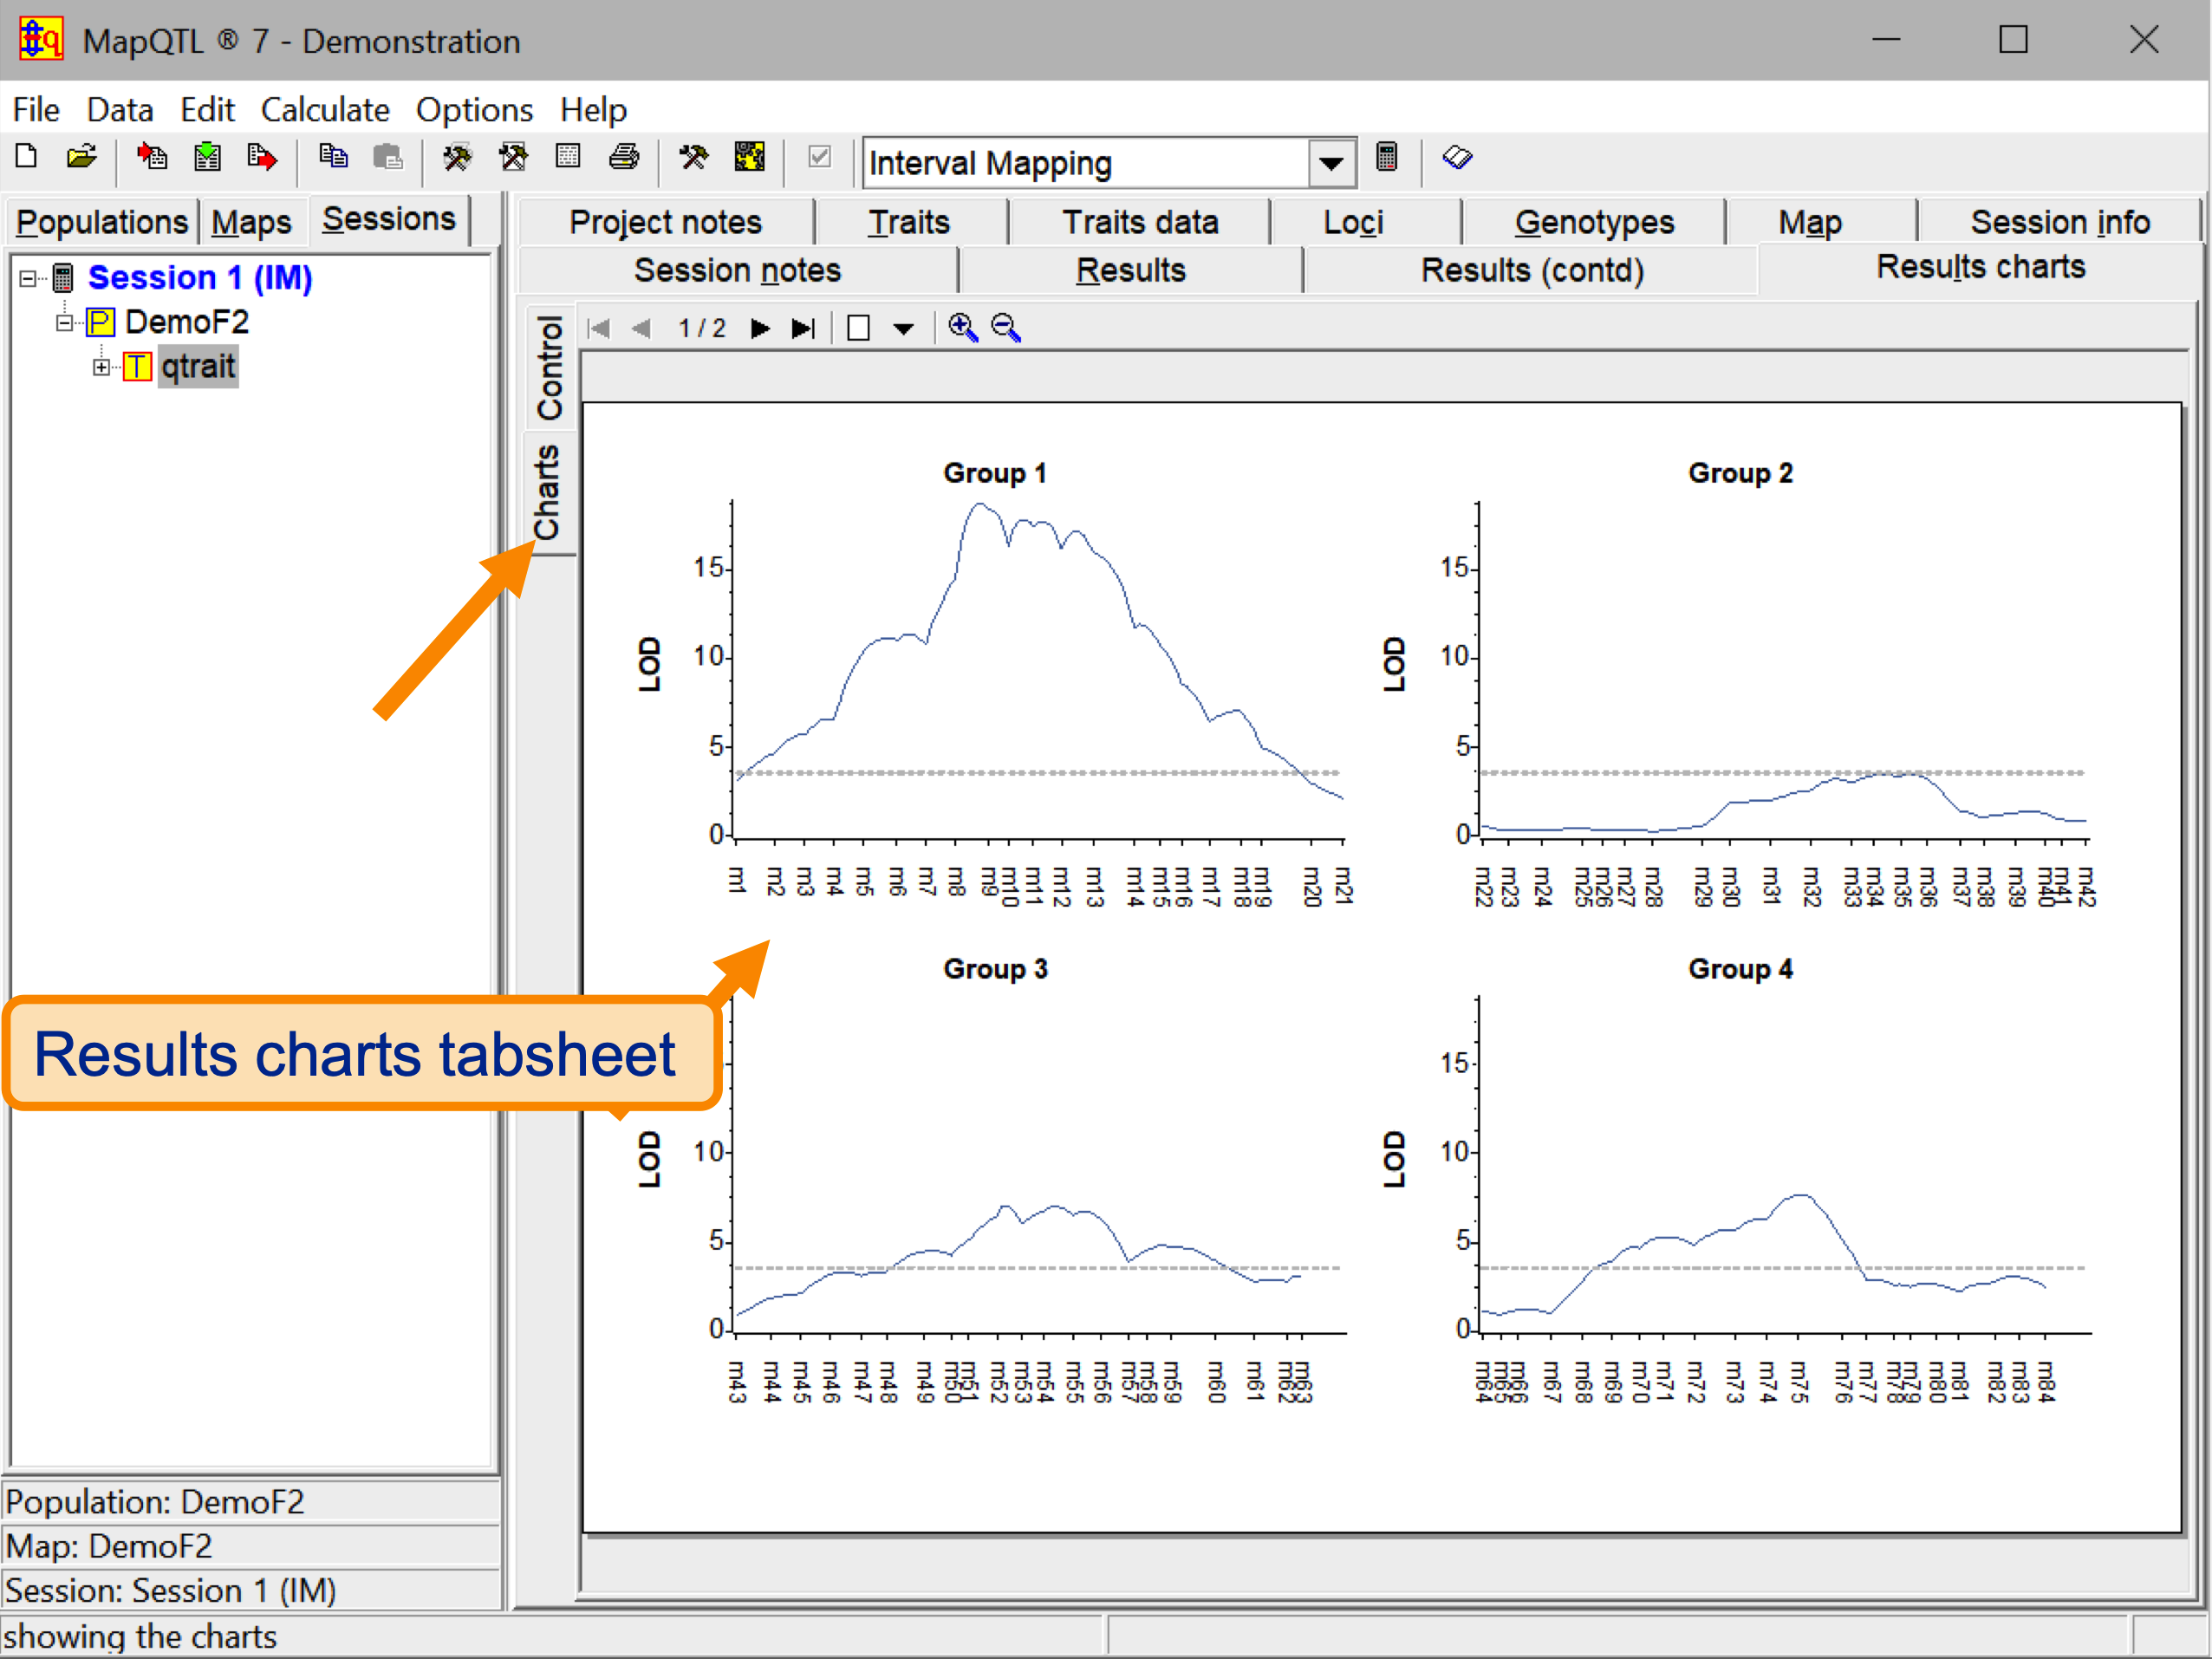The image size is (2212, 1659).
Task: Switch to the Maps tab
Action: tap(251, 222)
